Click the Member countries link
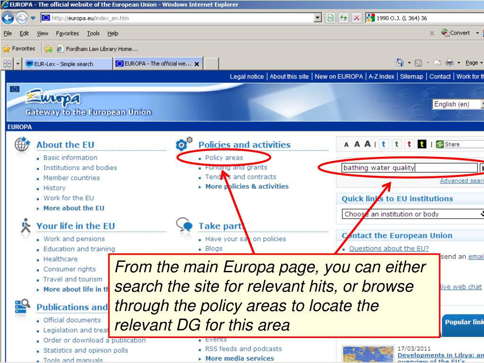Viewport: 484px width, 363px height. pos(72,178)
